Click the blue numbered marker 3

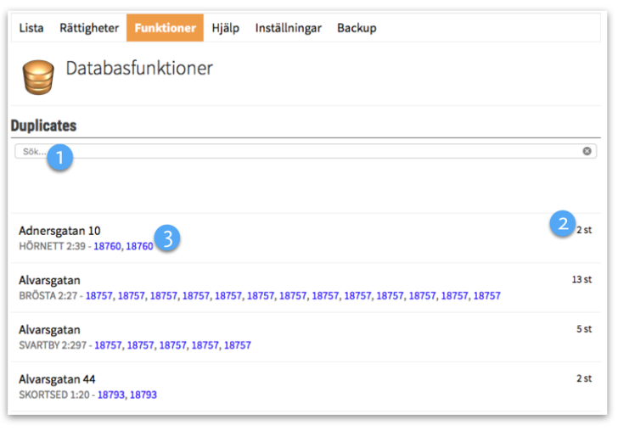pyautogui.click(x=168, y=238)
